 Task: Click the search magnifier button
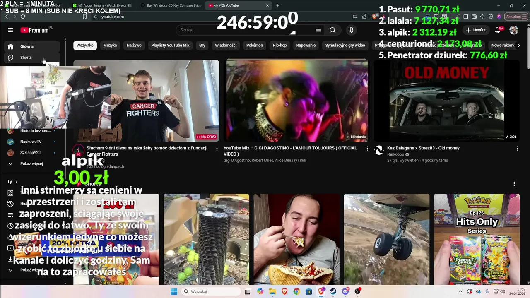pyautogui.click(x=332, y=30)
